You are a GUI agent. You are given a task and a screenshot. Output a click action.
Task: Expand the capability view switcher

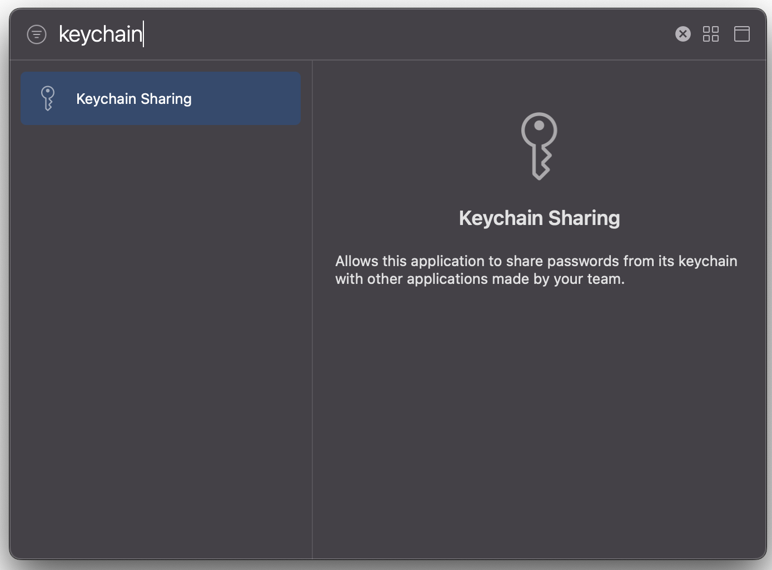[710, 34]
